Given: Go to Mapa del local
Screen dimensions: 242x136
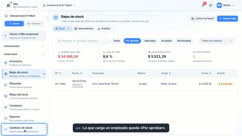Looking at the screenshot, I should pyautogui.click(x=24, y=96).
